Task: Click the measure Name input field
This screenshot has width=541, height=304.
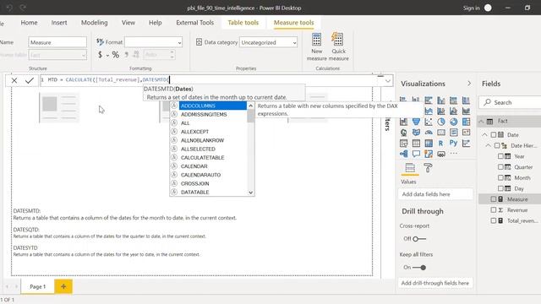Action: [57, 42]
